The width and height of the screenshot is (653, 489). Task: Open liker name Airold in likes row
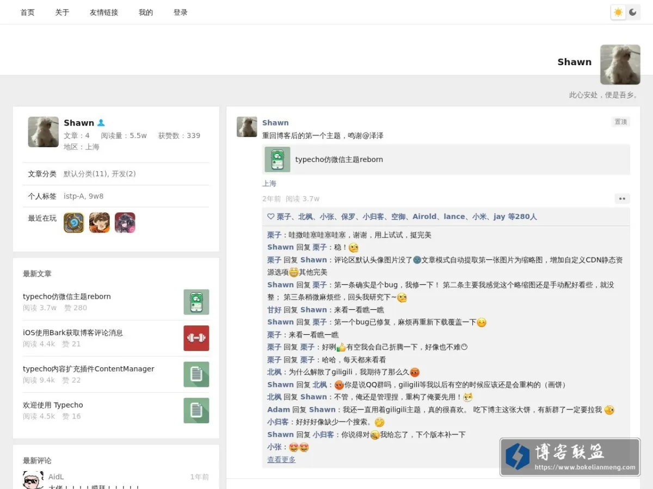click(424, 217)
